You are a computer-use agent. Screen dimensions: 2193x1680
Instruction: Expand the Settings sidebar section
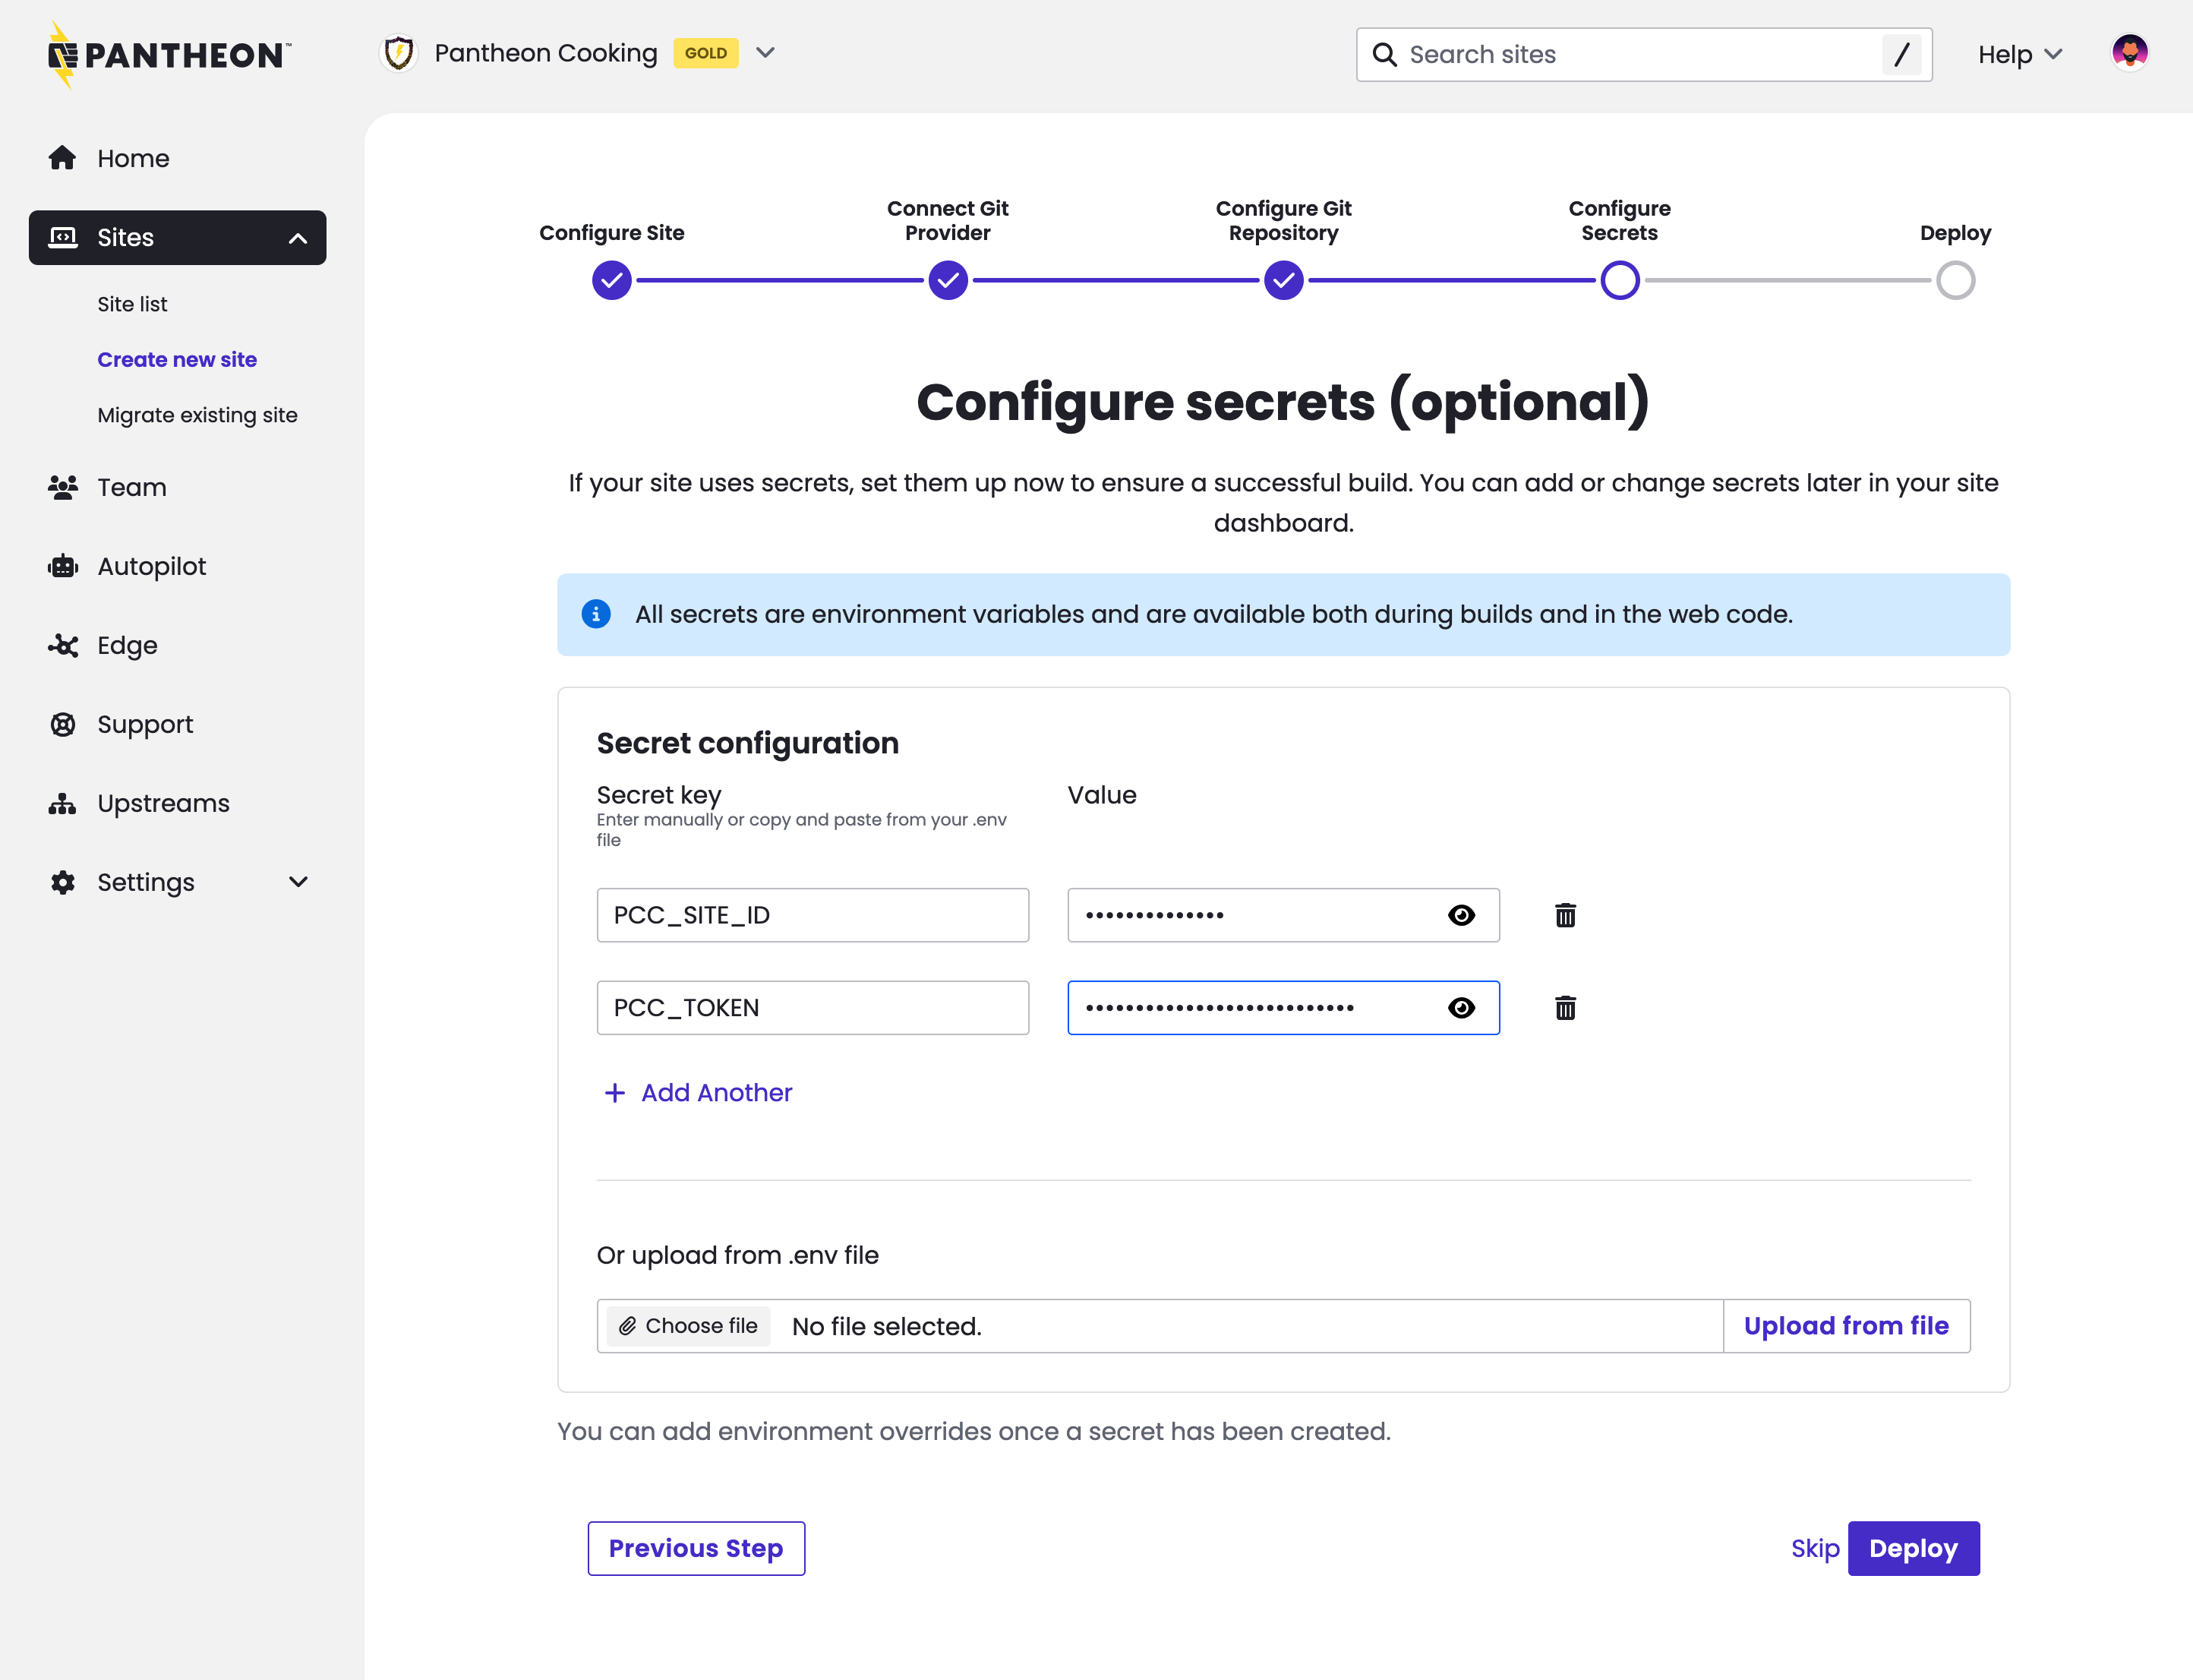298,882
